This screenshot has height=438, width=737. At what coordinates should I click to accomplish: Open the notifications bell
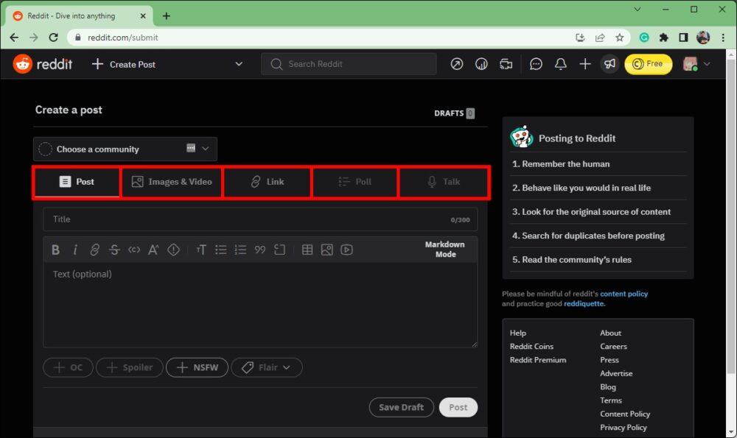pyautogui.click(x=560, y=64)
